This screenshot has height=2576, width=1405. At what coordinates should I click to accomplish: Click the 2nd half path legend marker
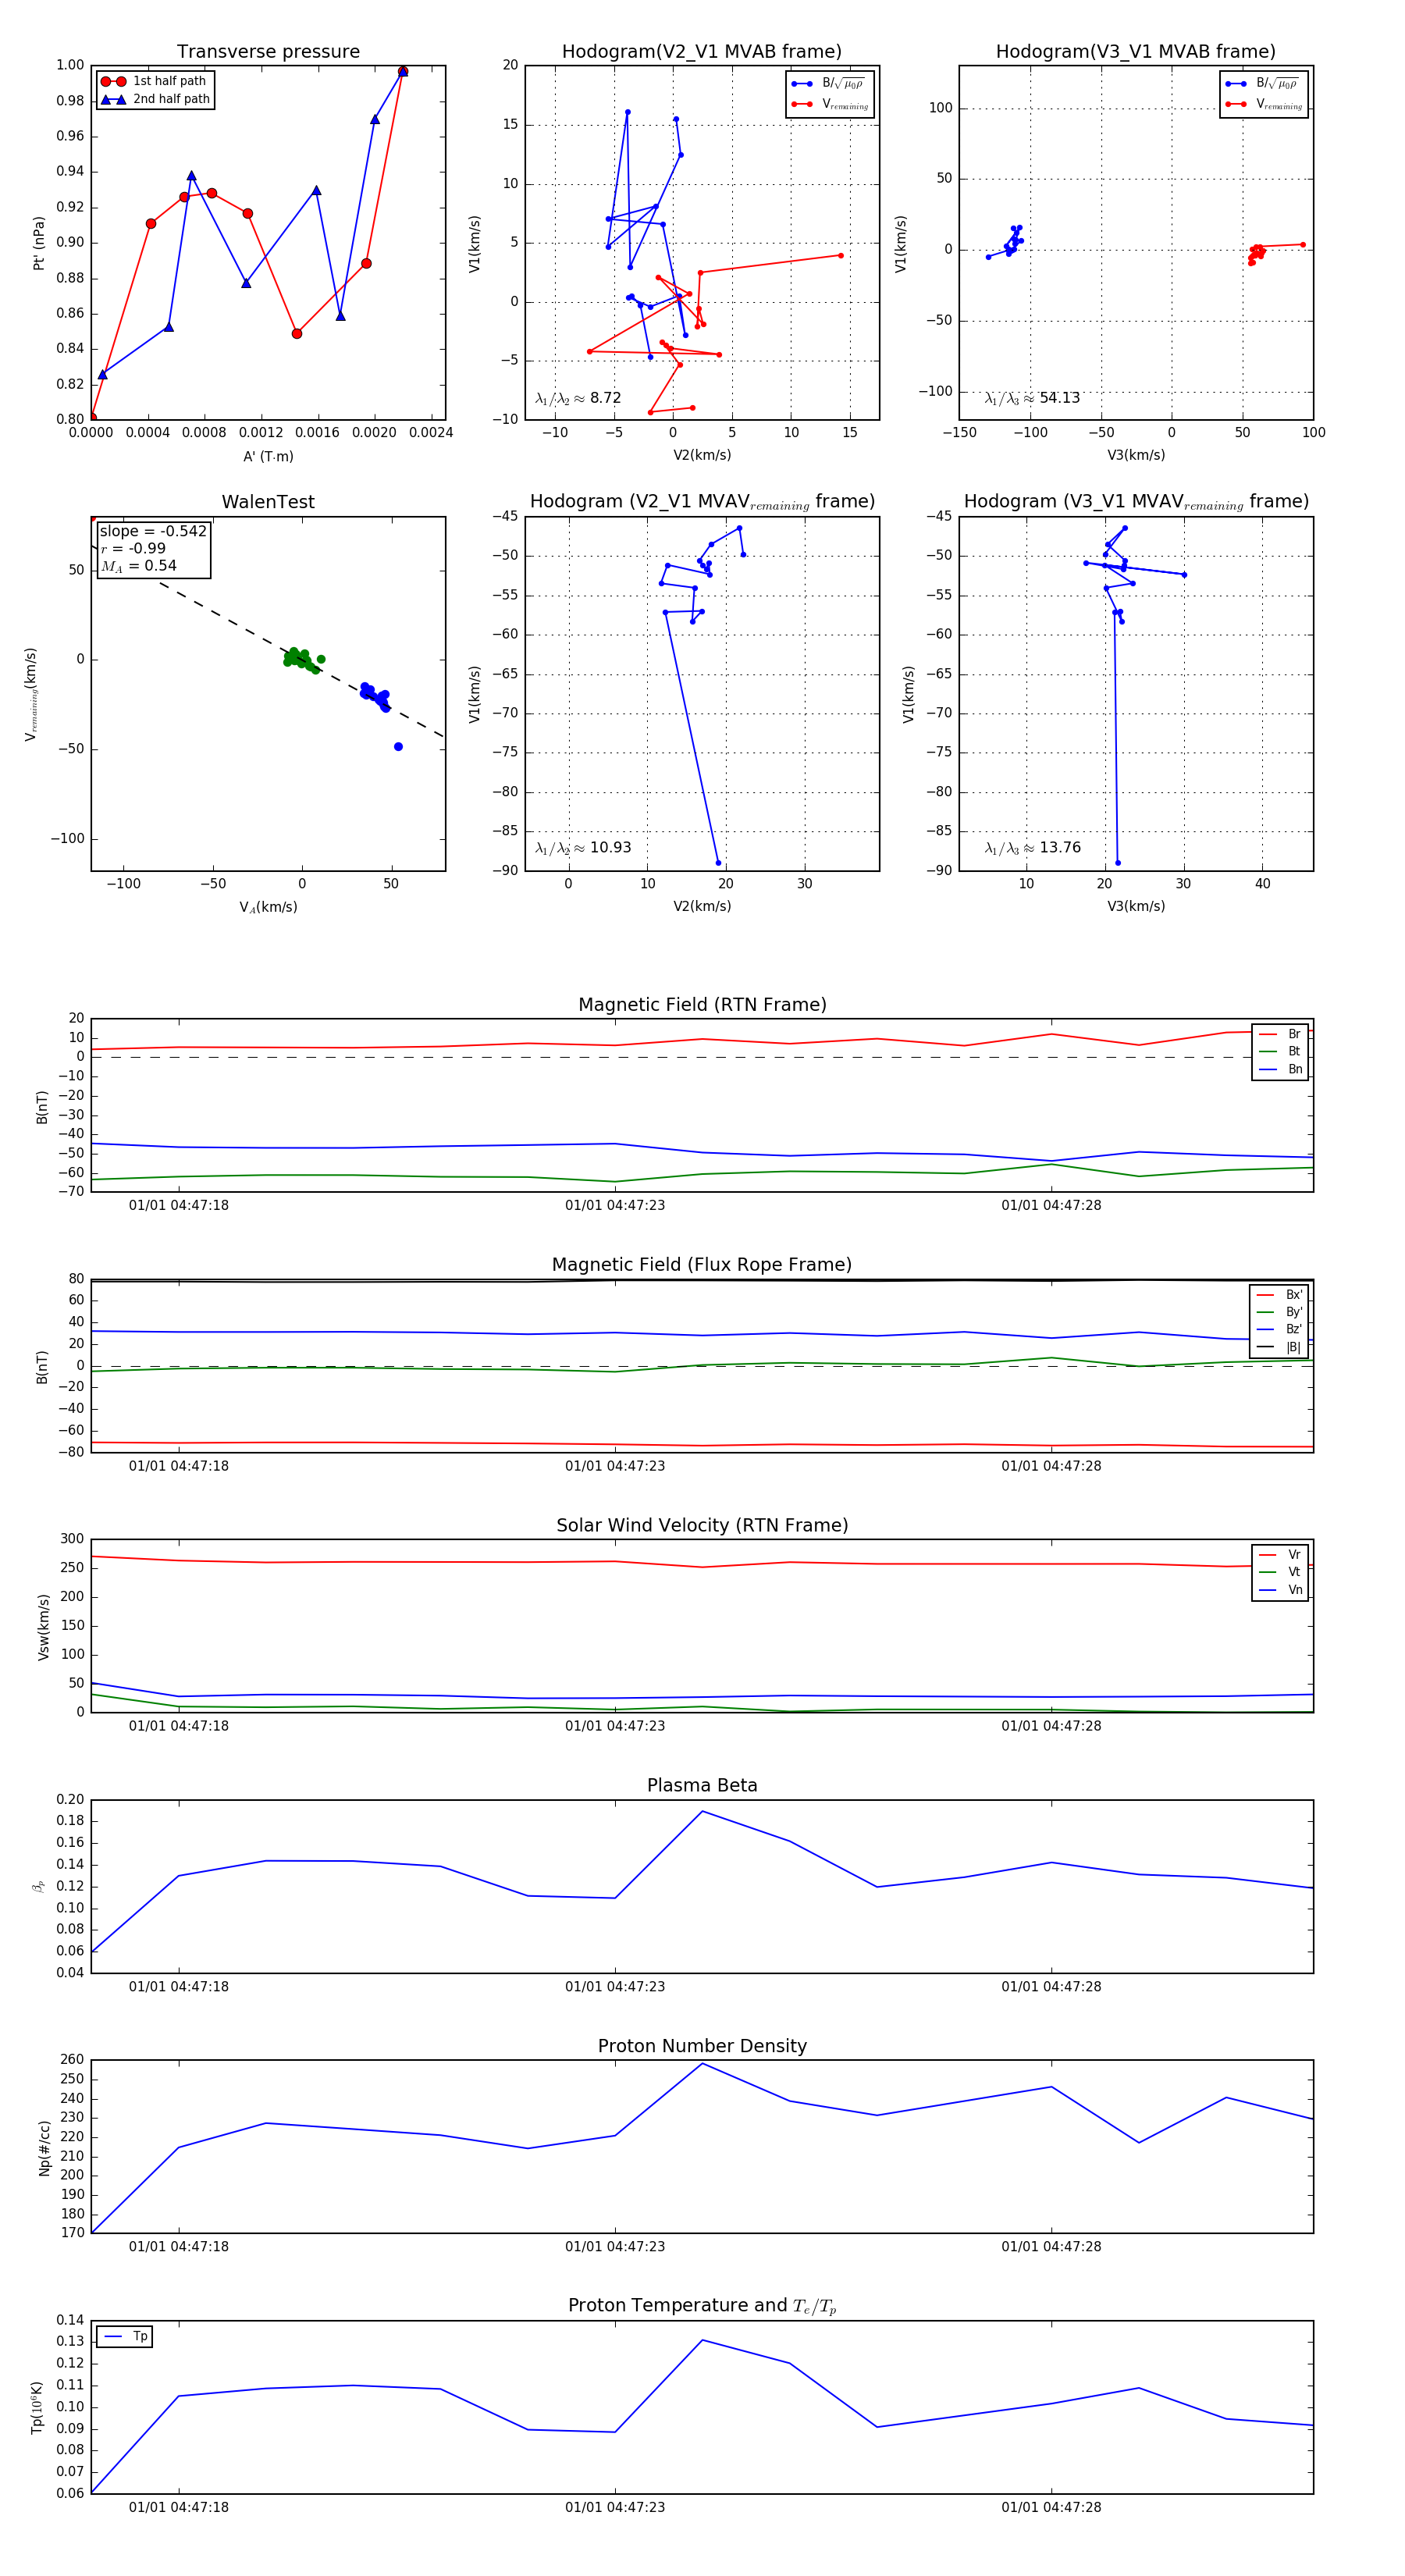pos(113,99)
